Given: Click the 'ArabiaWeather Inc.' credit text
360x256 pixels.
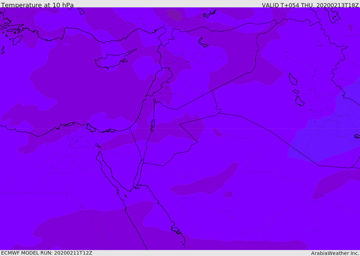Looking at the screenshot, I should (x=335, y=253).
